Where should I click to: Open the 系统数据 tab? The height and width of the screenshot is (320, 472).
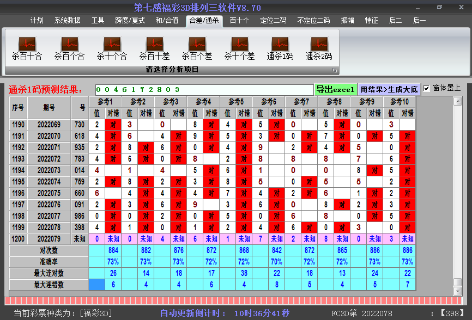coord(67,20)
